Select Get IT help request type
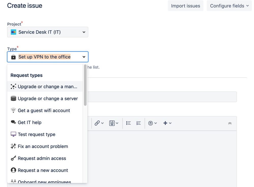This screenshot has height=187, width=254. pos(45,122)
